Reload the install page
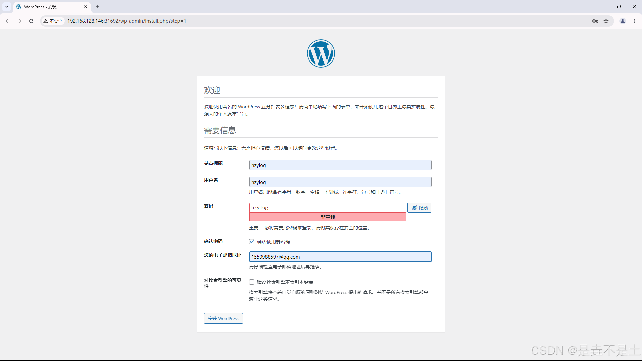This screenshot has width=642, height=361. 31,21
